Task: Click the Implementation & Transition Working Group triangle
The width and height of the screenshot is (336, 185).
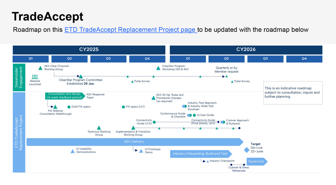Action: [133, 128]
